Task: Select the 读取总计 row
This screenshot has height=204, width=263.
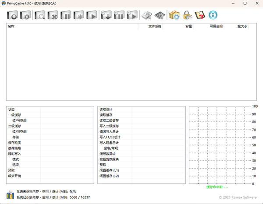Action: click(142, 109)
